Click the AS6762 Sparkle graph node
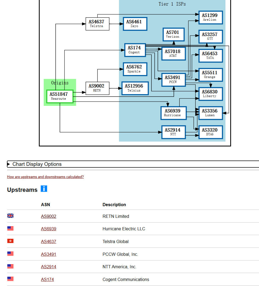 pos(135,69)
